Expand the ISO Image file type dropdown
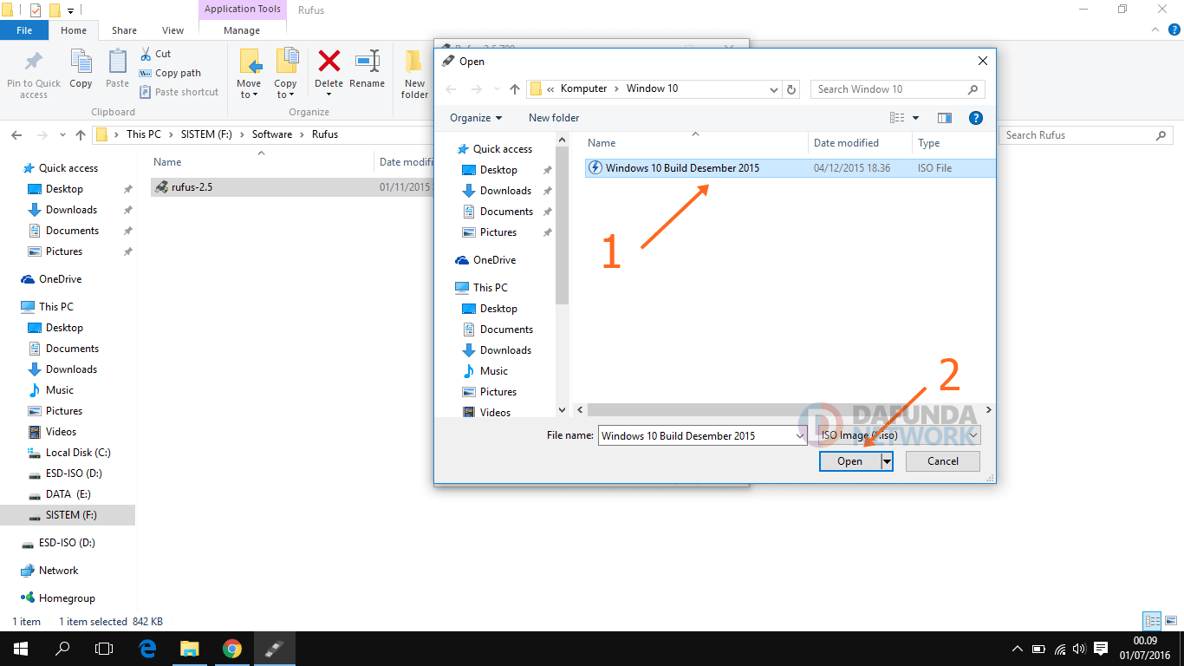1184x666 pixels. coord(973,436)
